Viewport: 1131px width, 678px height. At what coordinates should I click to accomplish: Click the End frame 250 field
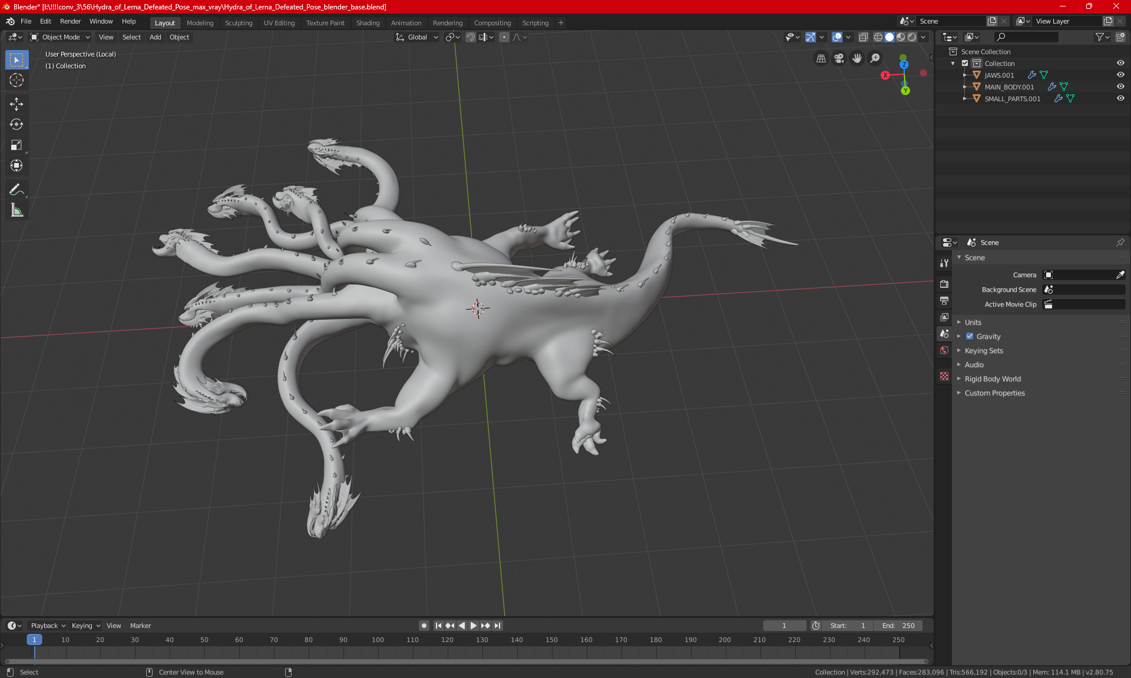click(898, 626)
